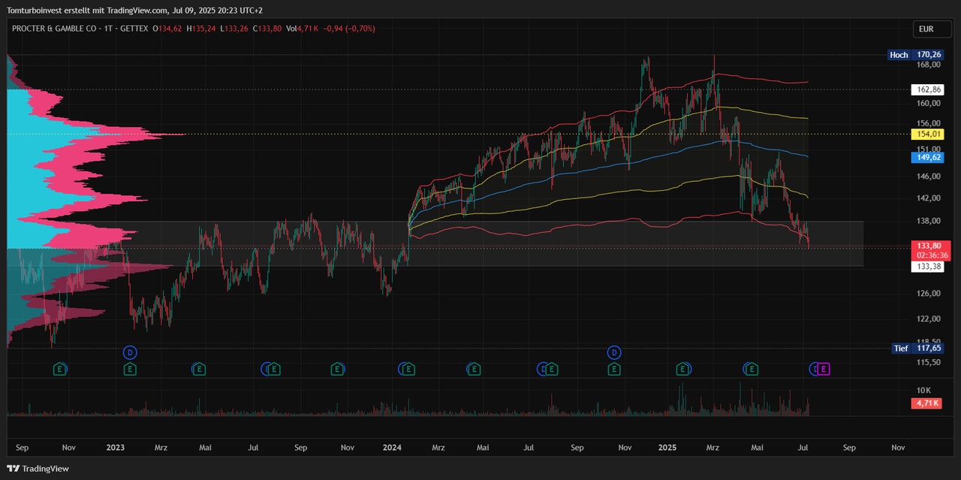Viewport: 961px width, 480px height.
Task: Click the 2024 label on the time axis
Action: (x=392, y=448)
